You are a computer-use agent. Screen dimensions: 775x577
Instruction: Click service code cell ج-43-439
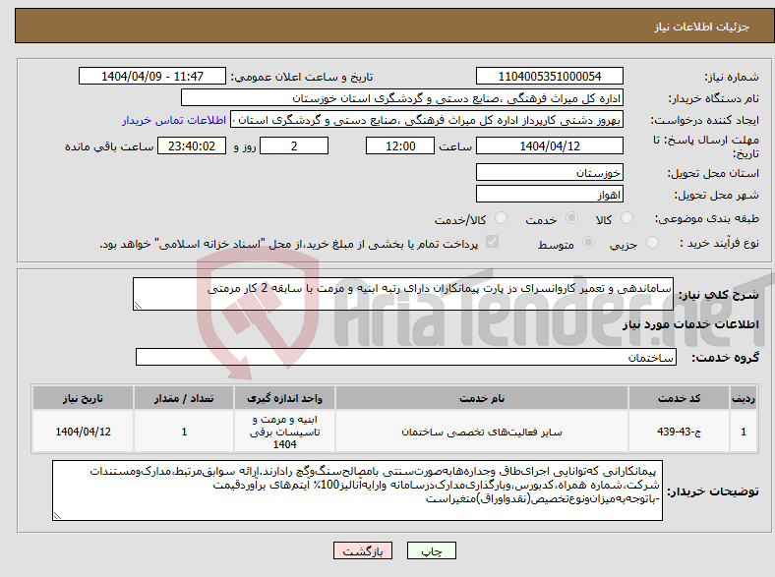[x=680, y=432]
